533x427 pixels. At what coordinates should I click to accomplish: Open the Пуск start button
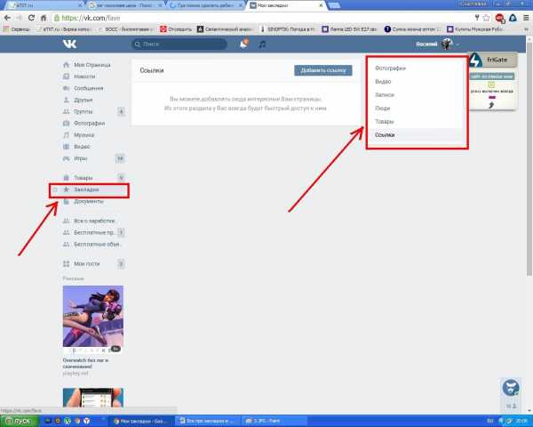18,421
